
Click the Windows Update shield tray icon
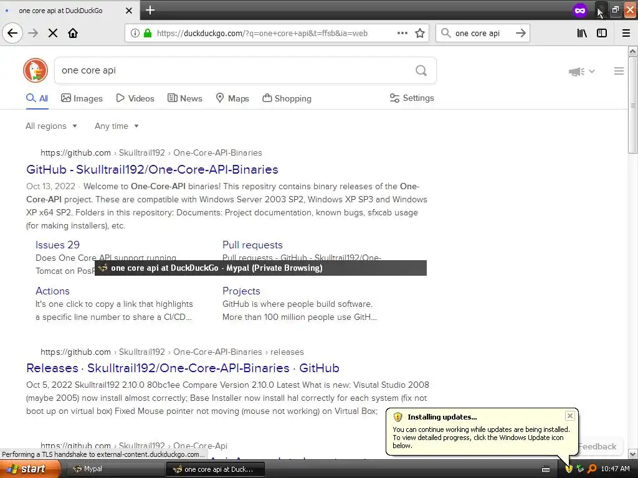point(568,469)
